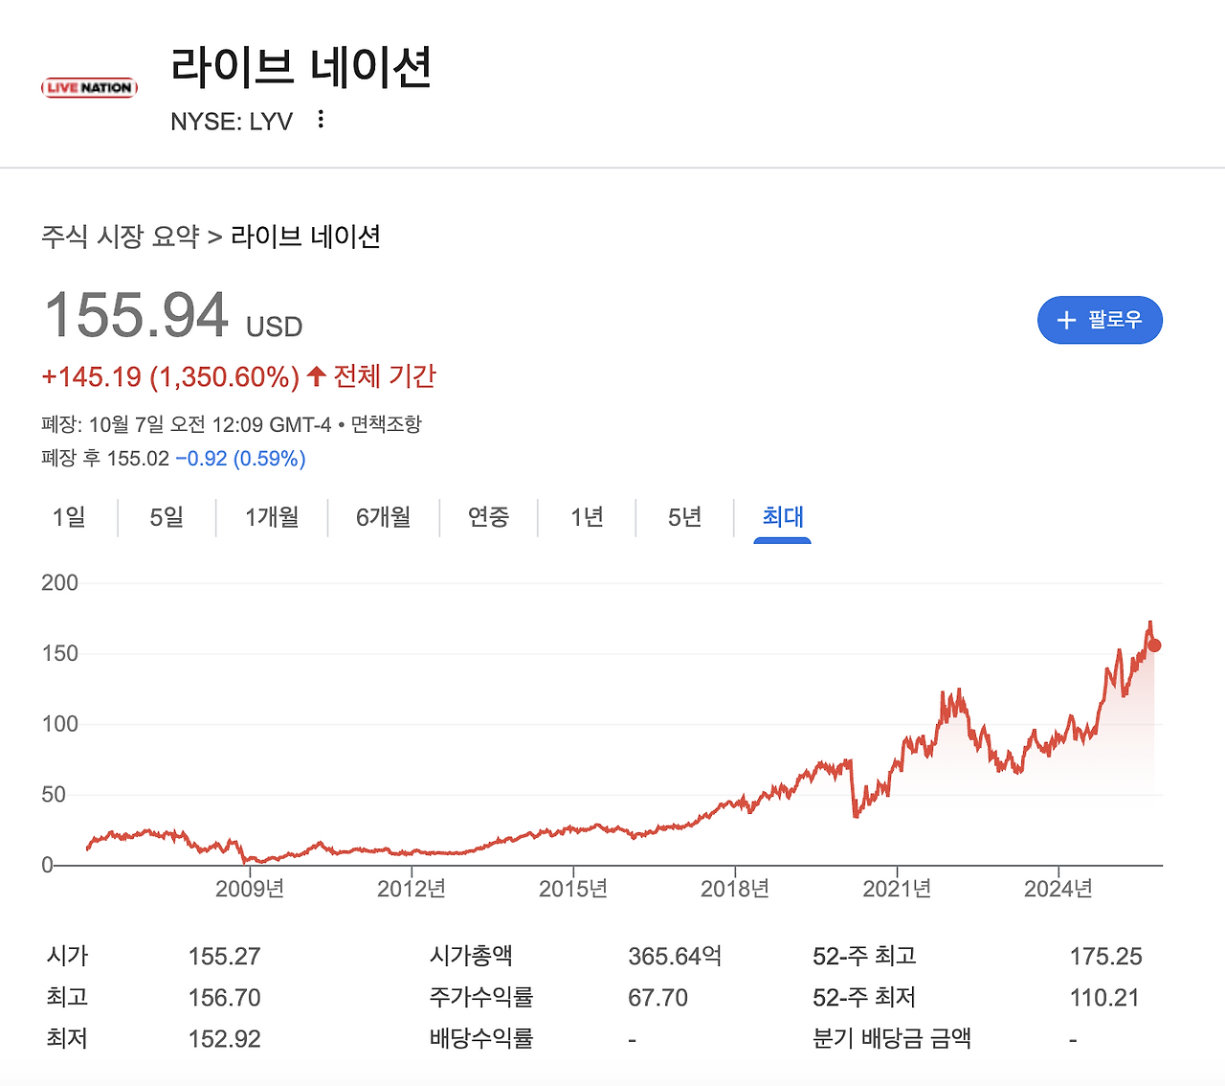This screenshot has width=1225, height=1086.
Task: Click the Live Nation company logo
Action: coord(88,87)
